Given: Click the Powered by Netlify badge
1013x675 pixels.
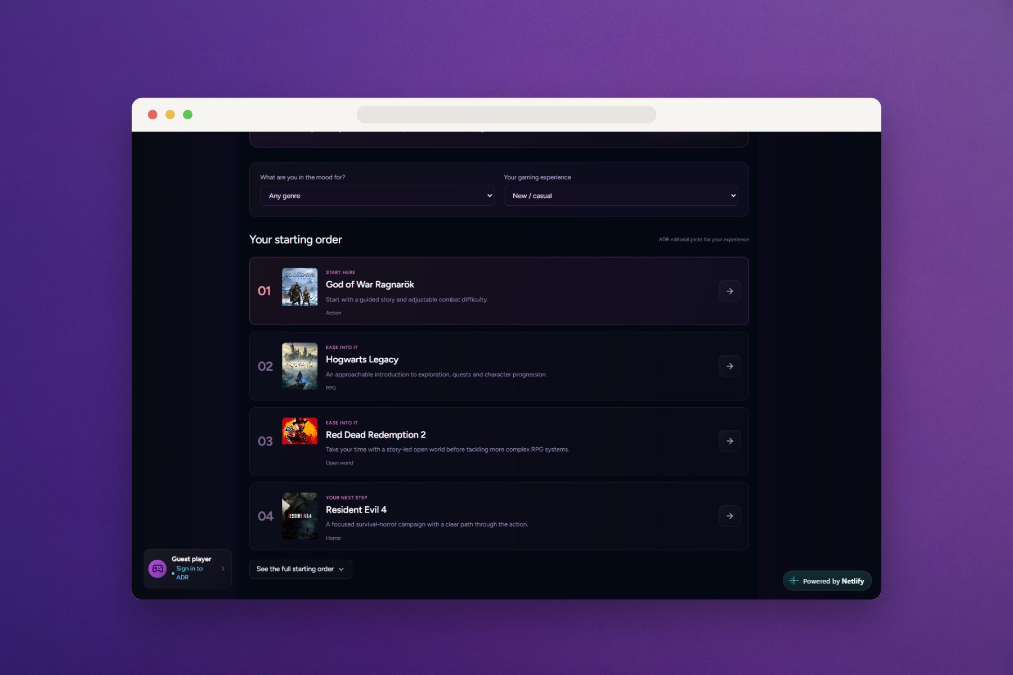Looking at the screenshot, I should point(827,581).
